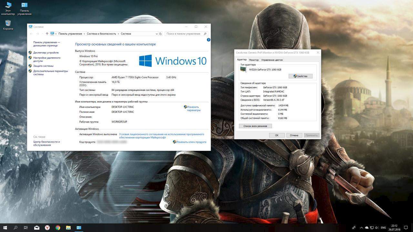
Task: Open 'Настройка удаленного доступа' link
Action: [x=47, y=59]
